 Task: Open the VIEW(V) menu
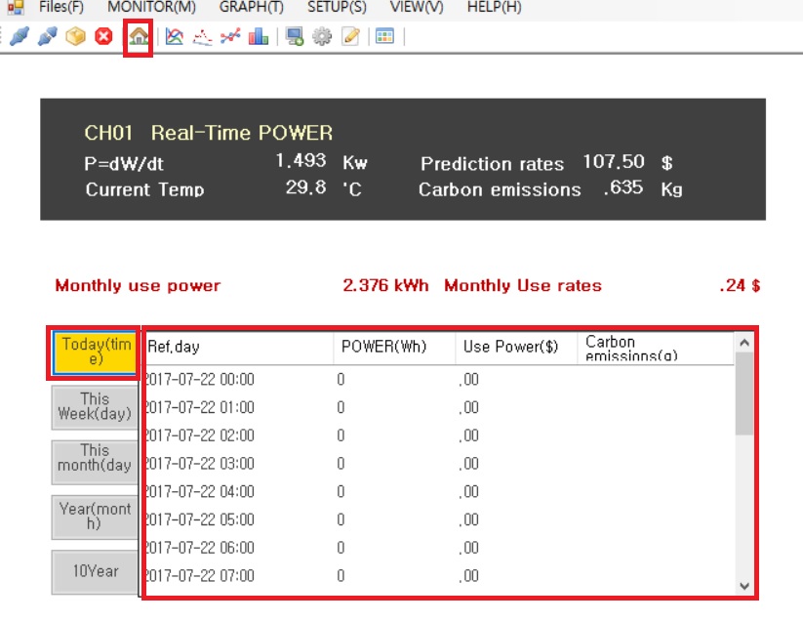pyautogui.click(x=417, y=7)
